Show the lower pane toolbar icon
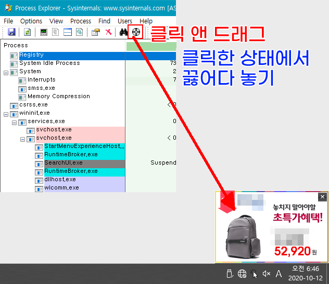The image size is (329, 284). point(68,32)
